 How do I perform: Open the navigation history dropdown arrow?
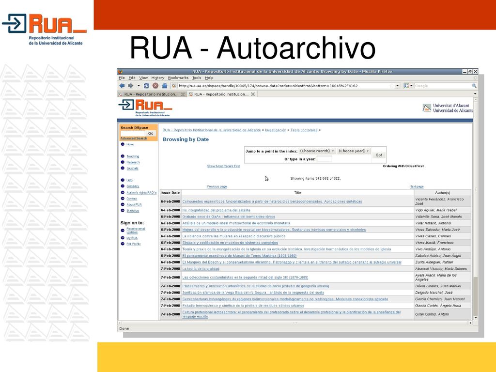[x=139, y=86]
